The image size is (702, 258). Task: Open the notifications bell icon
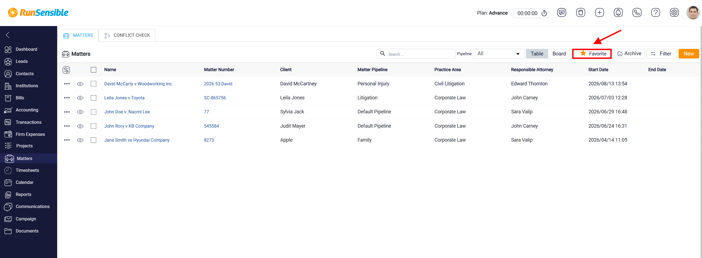618,13
